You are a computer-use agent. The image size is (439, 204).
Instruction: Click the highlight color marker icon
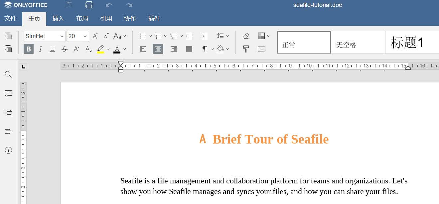tap(101, 49)
